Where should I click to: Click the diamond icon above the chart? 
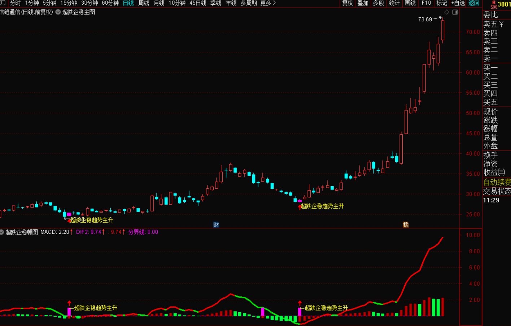pyautogui.click(x=447, y=12)
